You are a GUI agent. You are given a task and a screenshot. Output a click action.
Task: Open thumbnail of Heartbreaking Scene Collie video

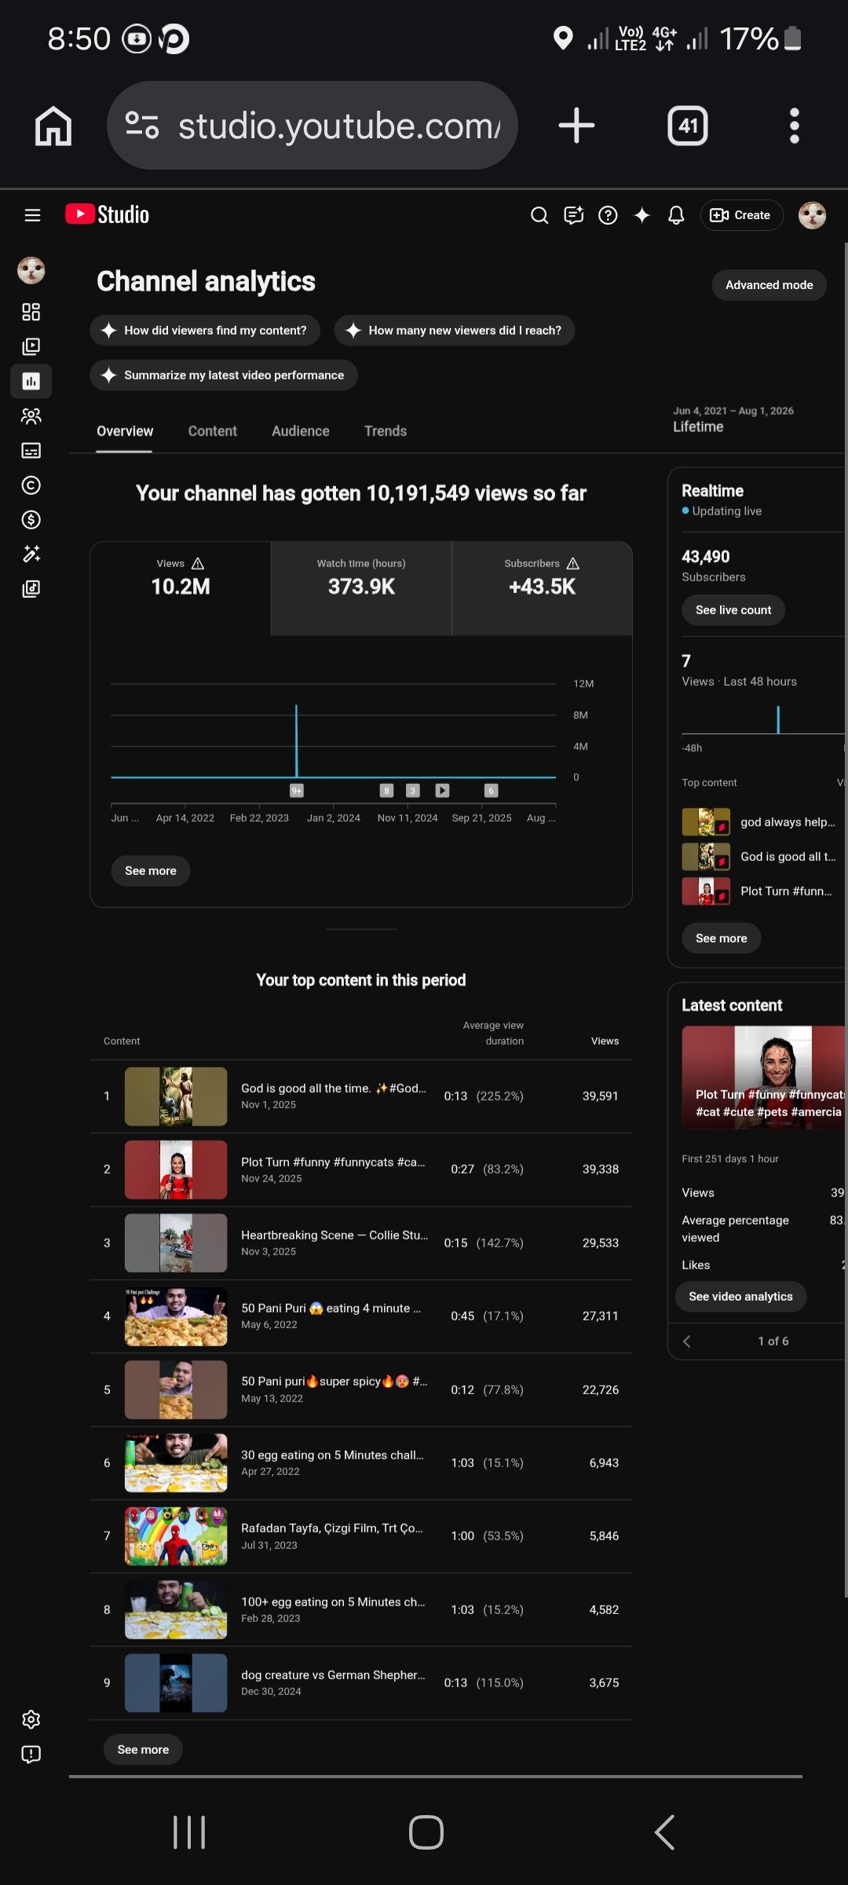pyautogui.click(x=176, y=1243)
